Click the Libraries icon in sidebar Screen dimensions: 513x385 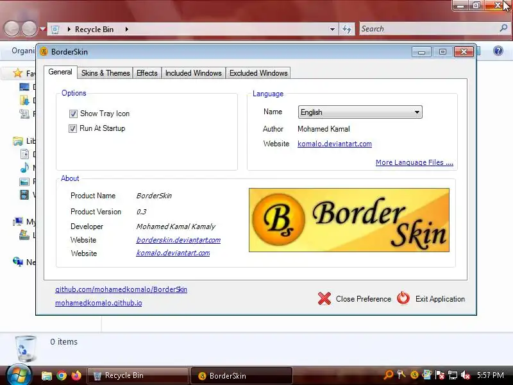pyautogui.click(x=18, y=141)
